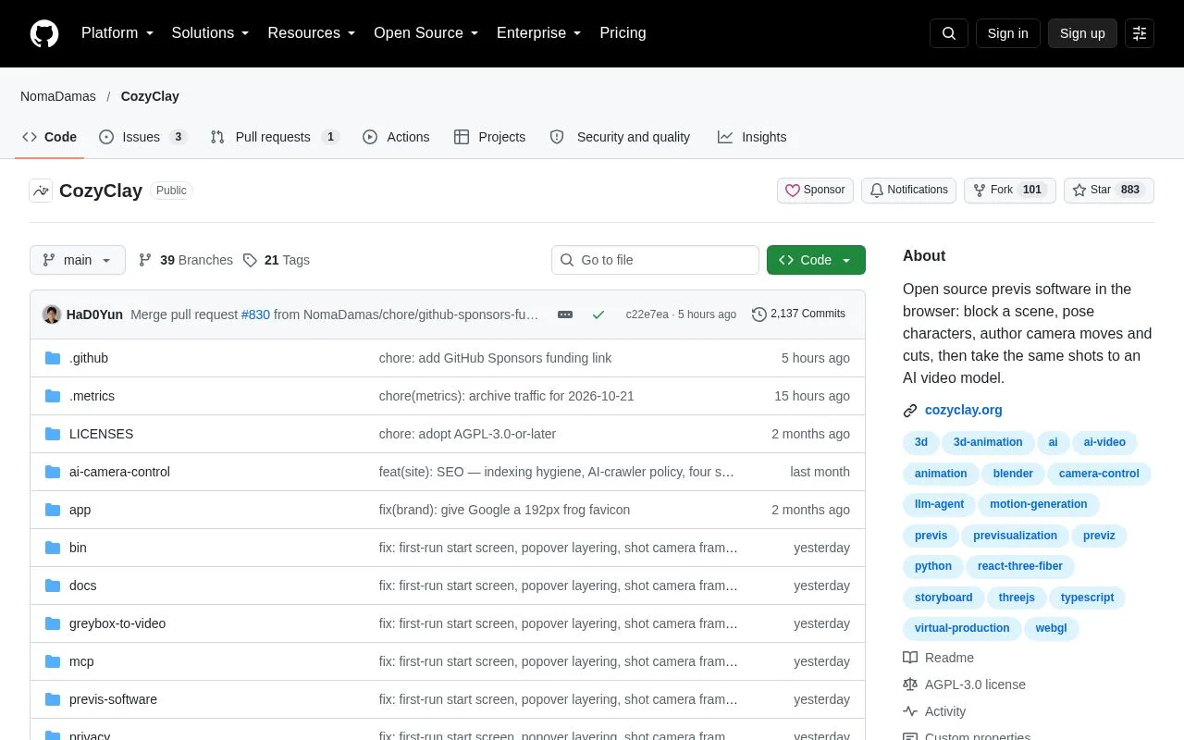1184x740 pixels.
Task: Click the link icon beside cozyclay.org
Action: point(910,411)
